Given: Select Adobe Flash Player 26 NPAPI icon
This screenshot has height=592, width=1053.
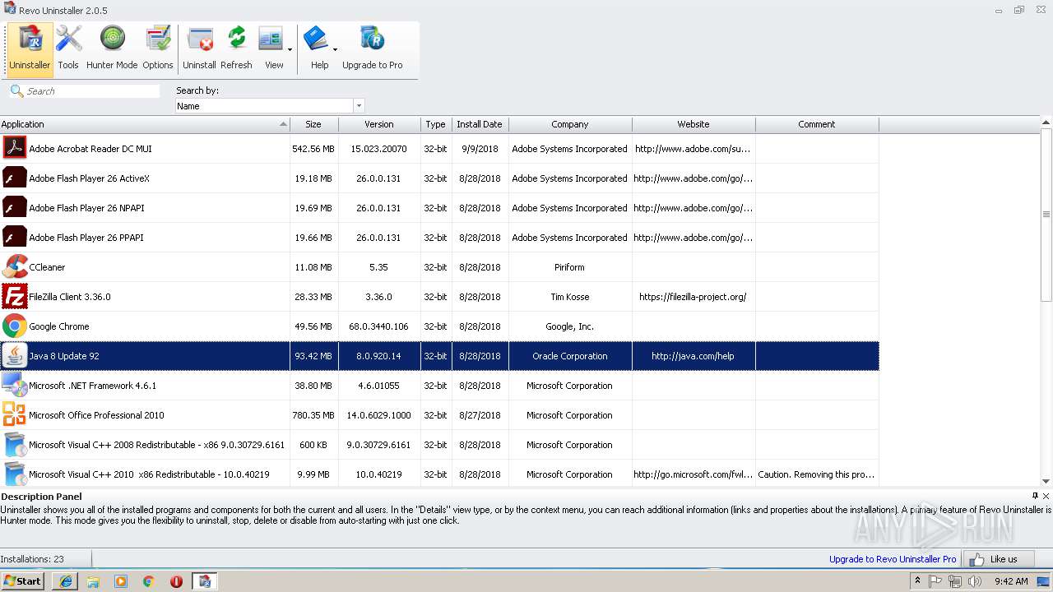Looking at the screenshot, I should [x=15, y=207].
